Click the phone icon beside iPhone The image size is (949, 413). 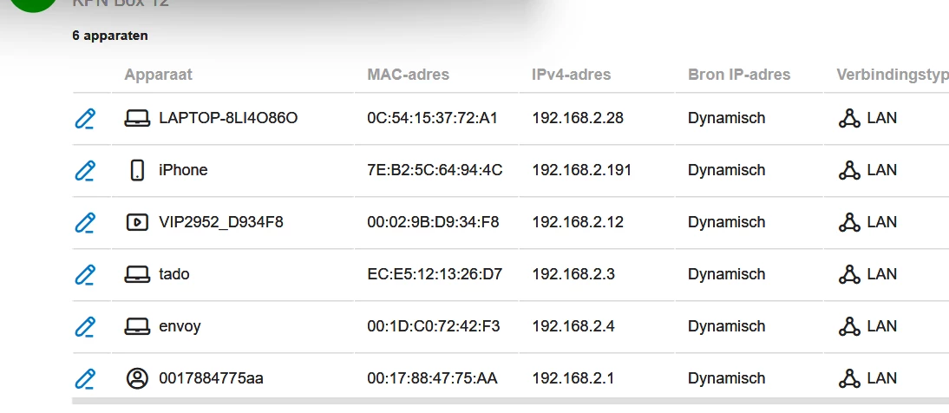pyautogui.click(x=137, y=170)
